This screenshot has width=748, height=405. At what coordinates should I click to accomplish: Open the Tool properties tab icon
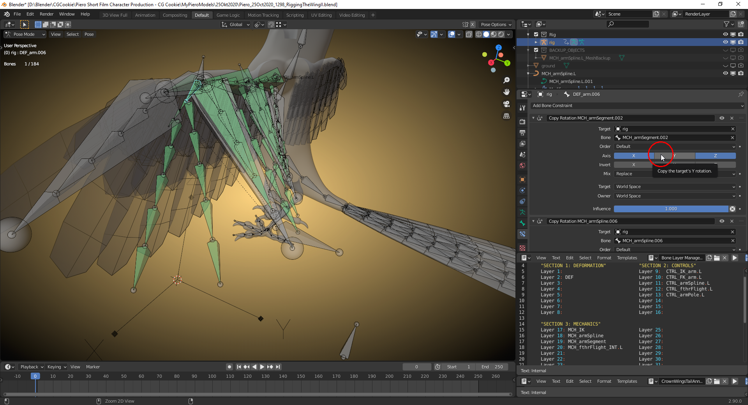point(522,108)
